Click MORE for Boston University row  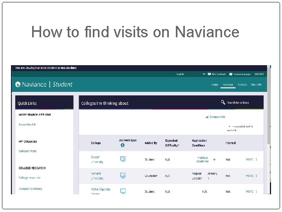click(249, 159)
